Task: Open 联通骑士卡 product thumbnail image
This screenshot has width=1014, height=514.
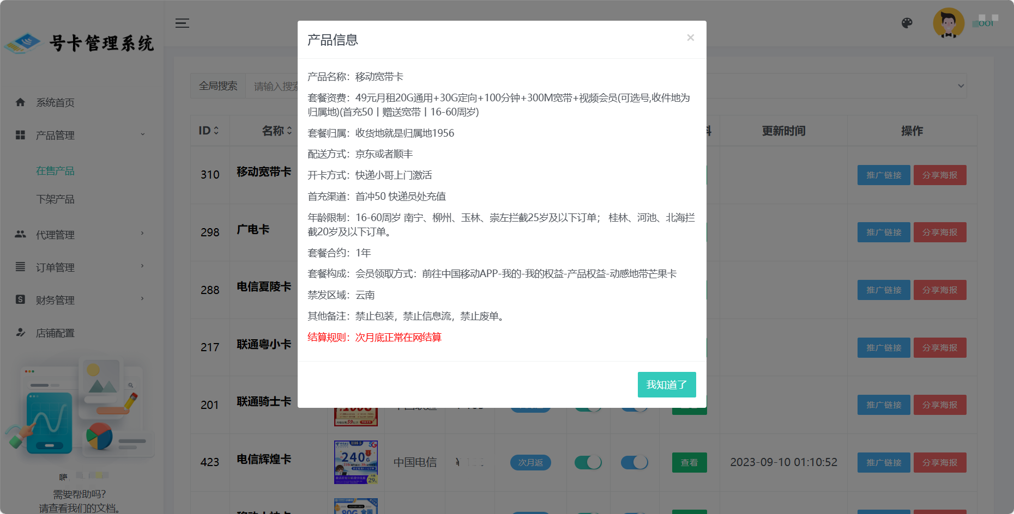Action: 355,417
